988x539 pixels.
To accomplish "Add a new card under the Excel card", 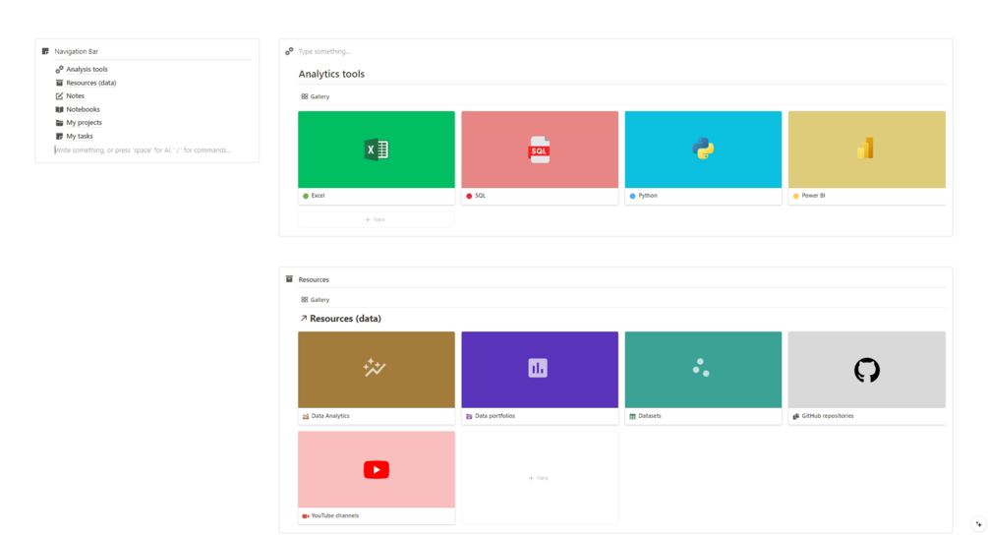I will click(377, 219).
